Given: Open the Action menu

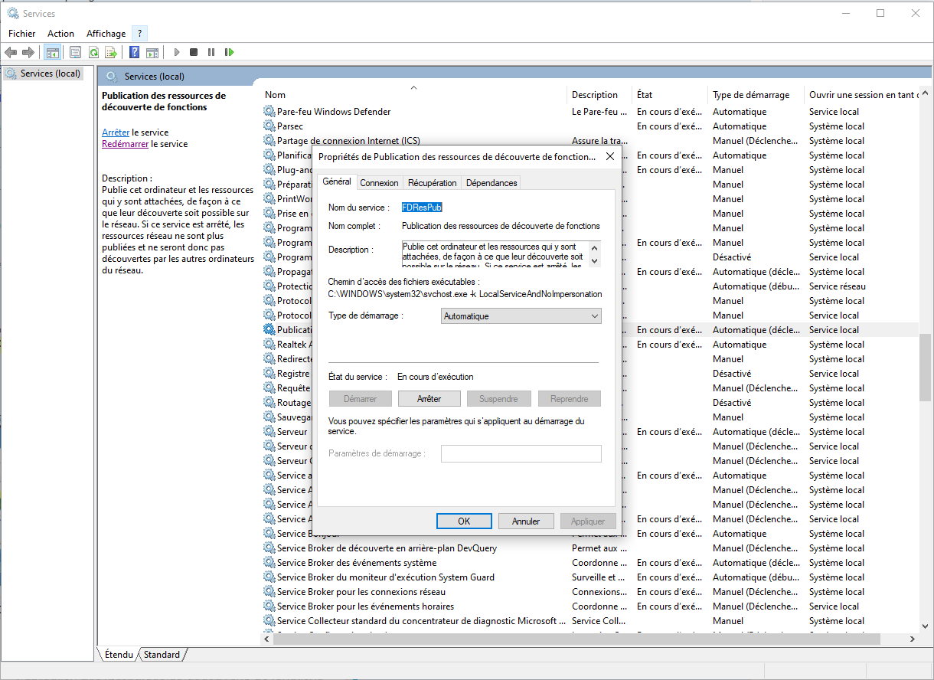Looking at the screenshot, I should click(x=61, y=34).
